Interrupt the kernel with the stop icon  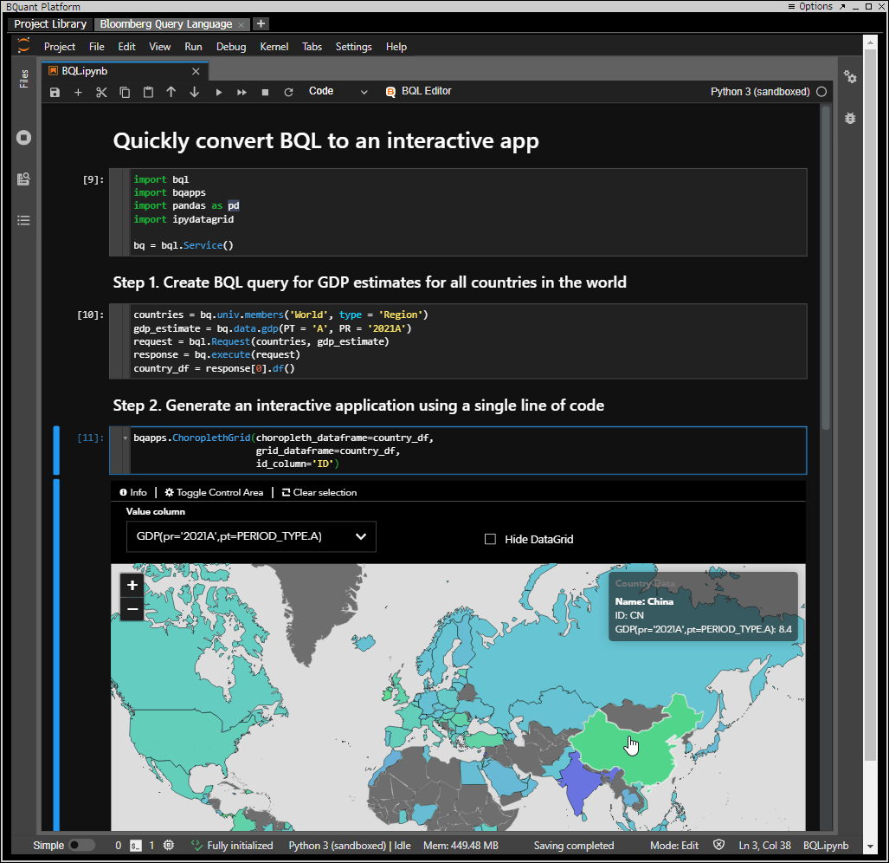click(265, 92)
